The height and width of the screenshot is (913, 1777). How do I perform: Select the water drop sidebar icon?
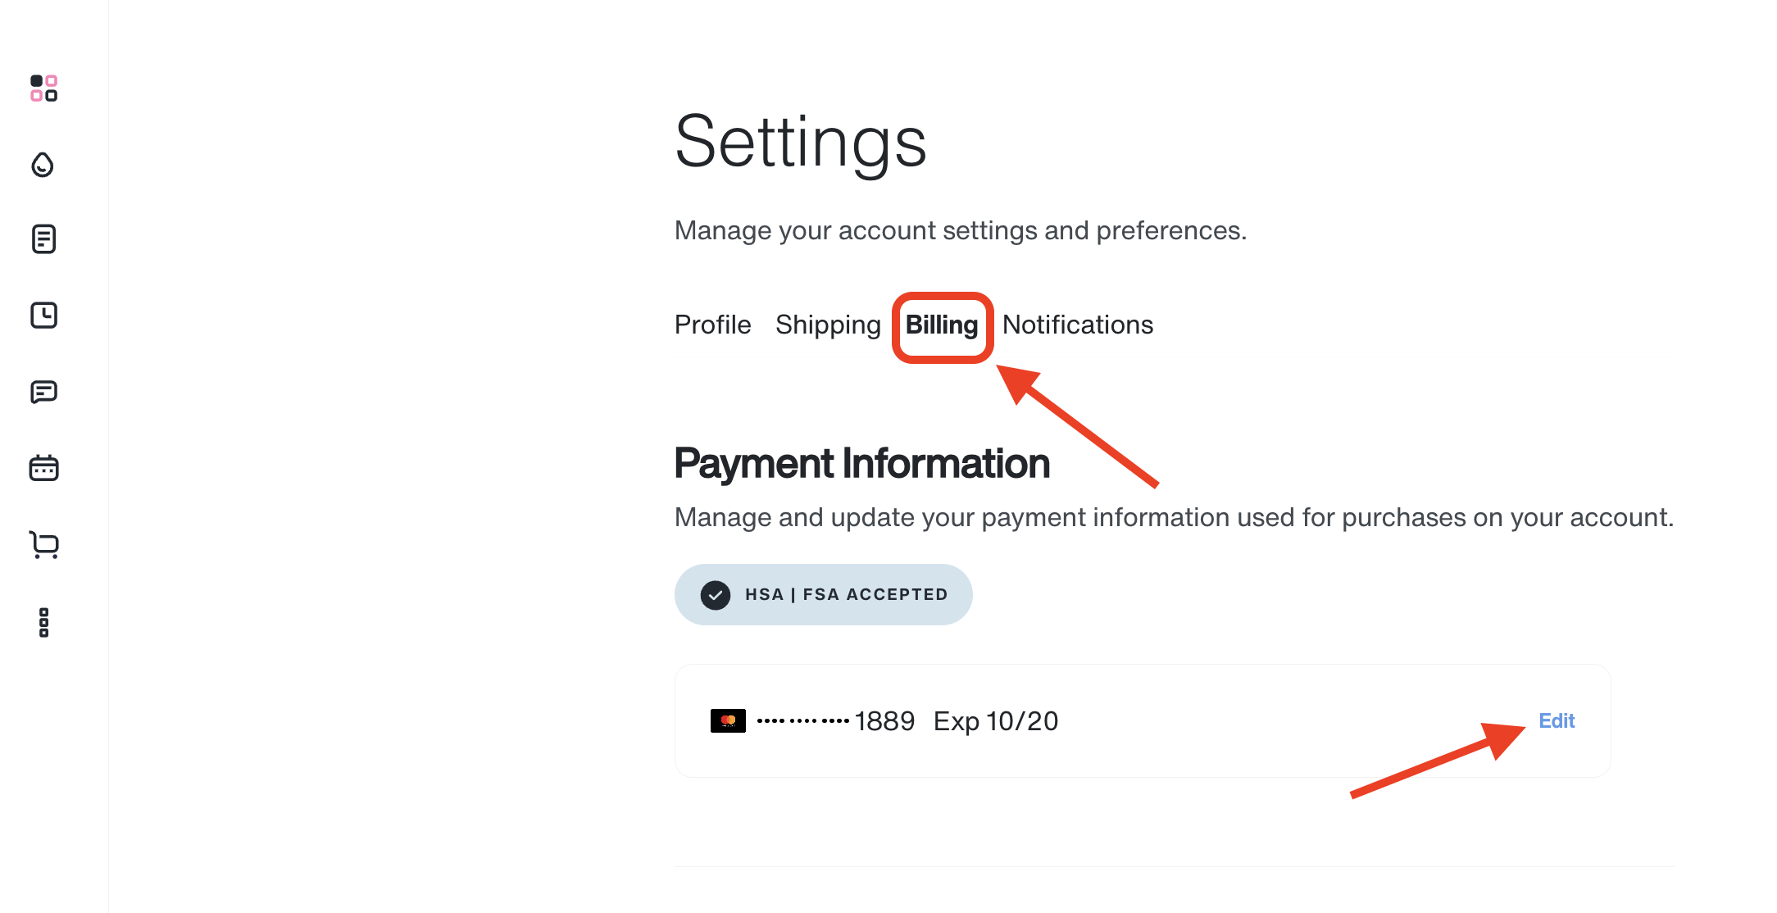click(x=43, y=166)
